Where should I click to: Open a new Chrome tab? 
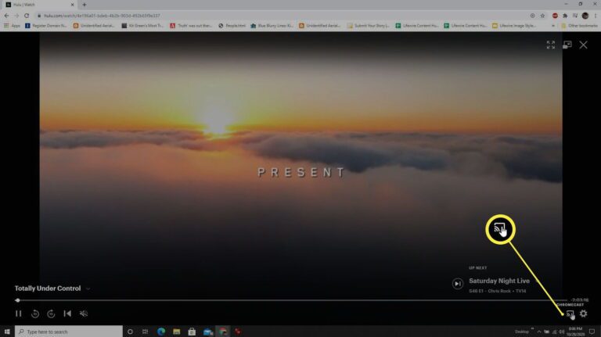pos(85,5)
